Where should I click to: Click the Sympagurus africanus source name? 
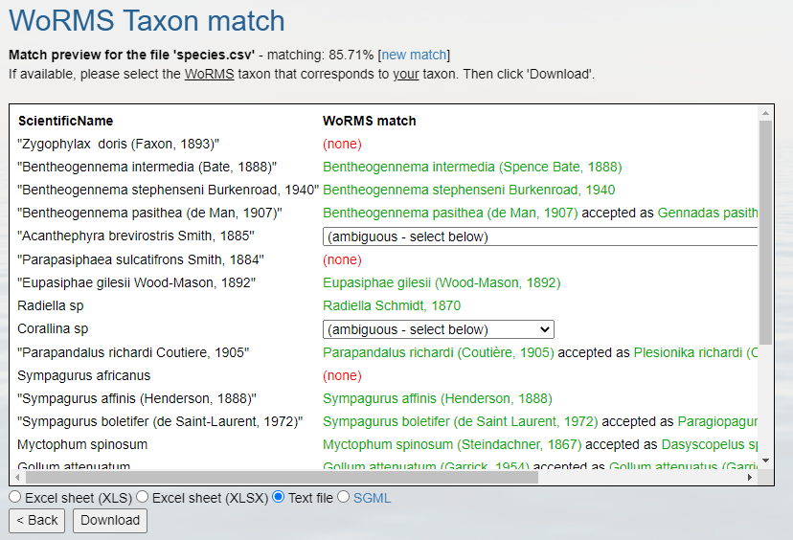(84, 375)
